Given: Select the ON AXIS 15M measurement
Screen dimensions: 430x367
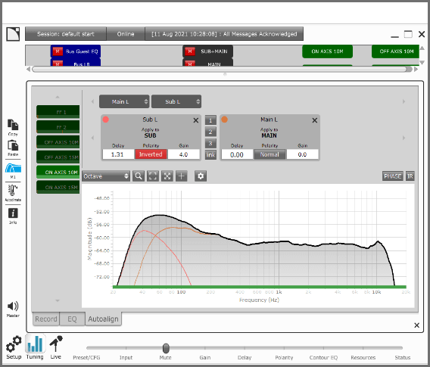Looking at the screenshot, I should [58, 187].
